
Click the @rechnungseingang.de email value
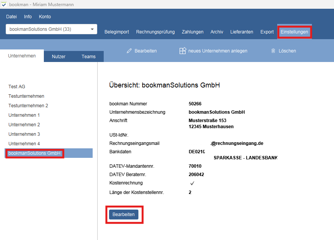pos(237,143)
